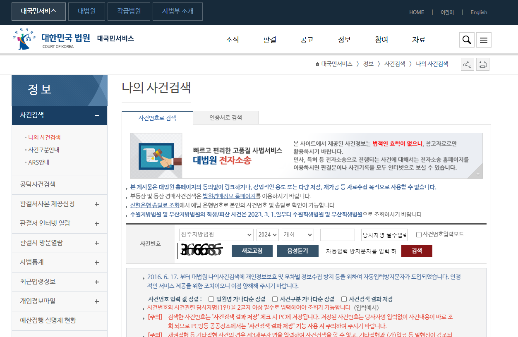
Task: Open the 판결 main menu
Action: (270, 40)
